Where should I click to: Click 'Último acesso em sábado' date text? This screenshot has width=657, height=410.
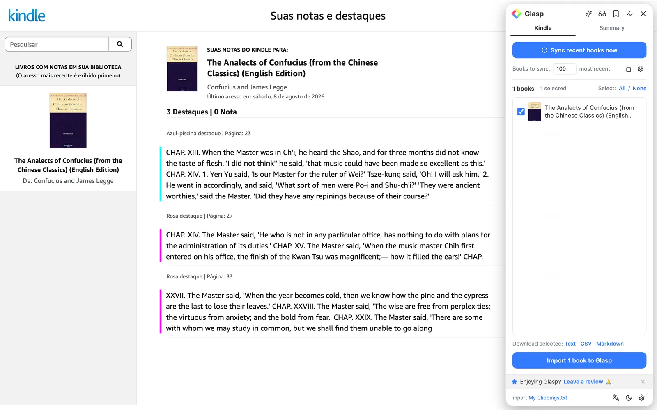pyautogui.click(x=266, y=97)
